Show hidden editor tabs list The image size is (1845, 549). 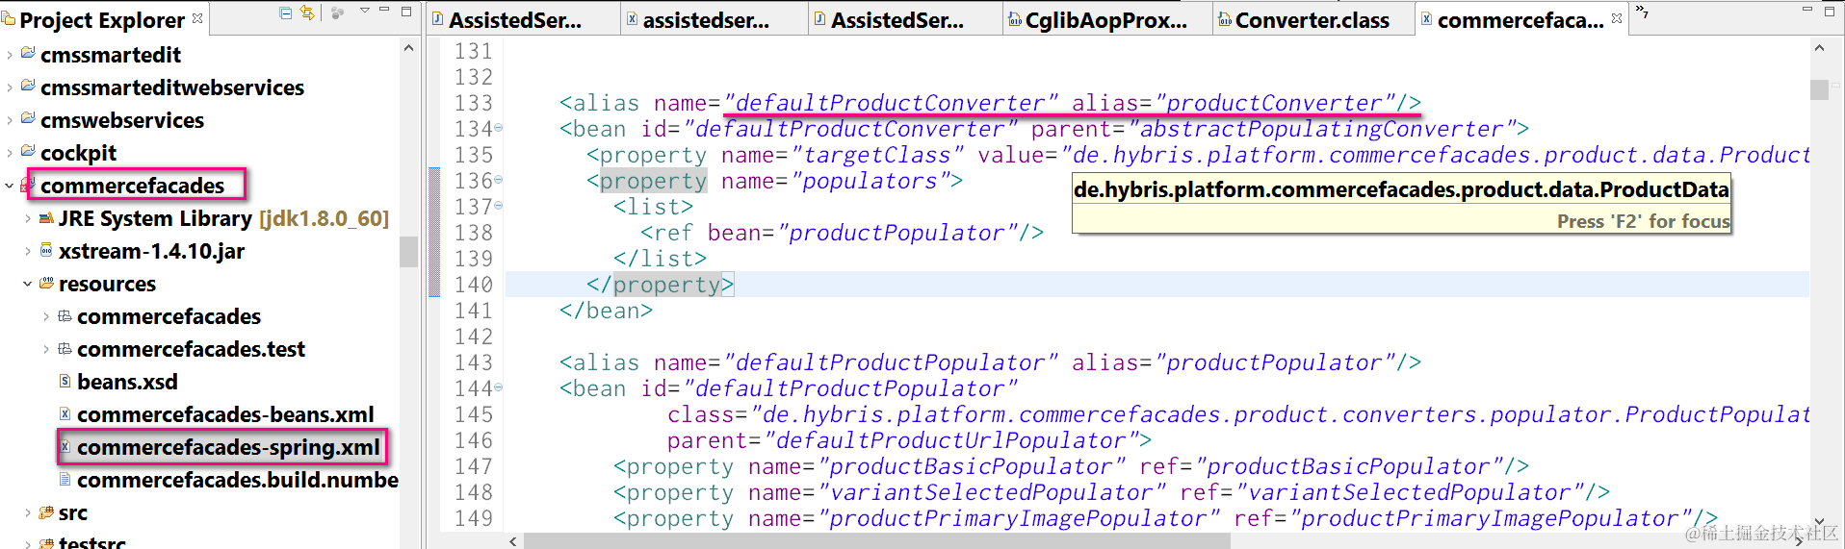[x=1642, y=12]
